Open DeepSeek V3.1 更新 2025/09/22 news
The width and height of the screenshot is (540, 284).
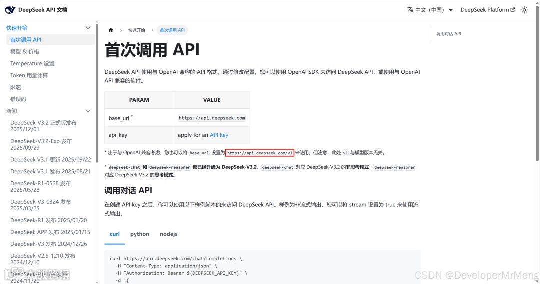(x=51, y=160)
